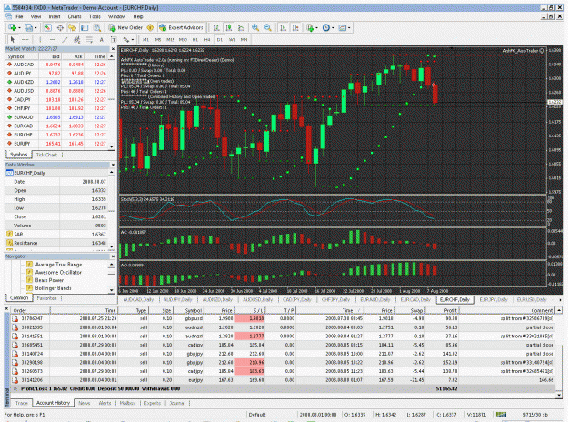Toggle the Market Watch window toolbar icon
The width and height of the screenshot is (568, 422).
pos(47,27)
